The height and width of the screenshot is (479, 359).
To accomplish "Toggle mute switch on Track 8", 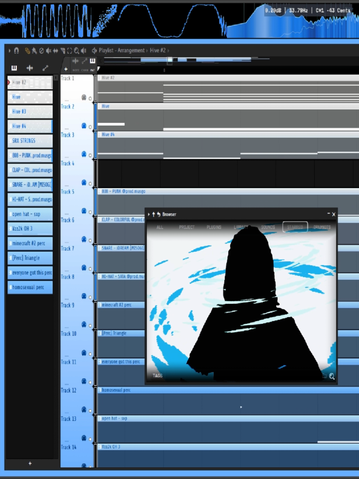I will (90, 297).
